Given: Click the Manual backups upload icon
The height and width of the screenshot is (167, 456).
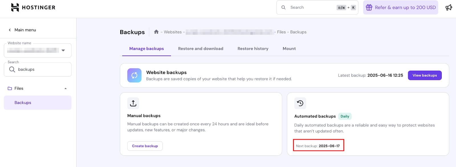Looking at the screenshot, I should click(133, 103).
